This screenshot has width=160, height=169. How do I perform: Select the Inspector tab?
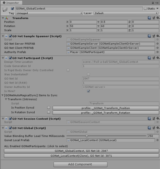click(x=11, y=3)
